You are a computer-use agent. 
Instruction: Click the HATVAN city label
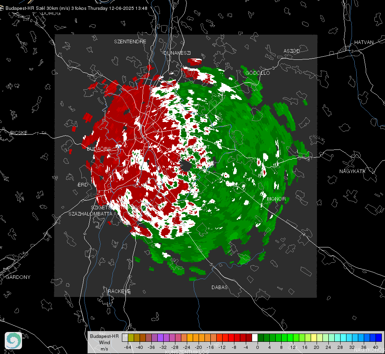(364, 42)
